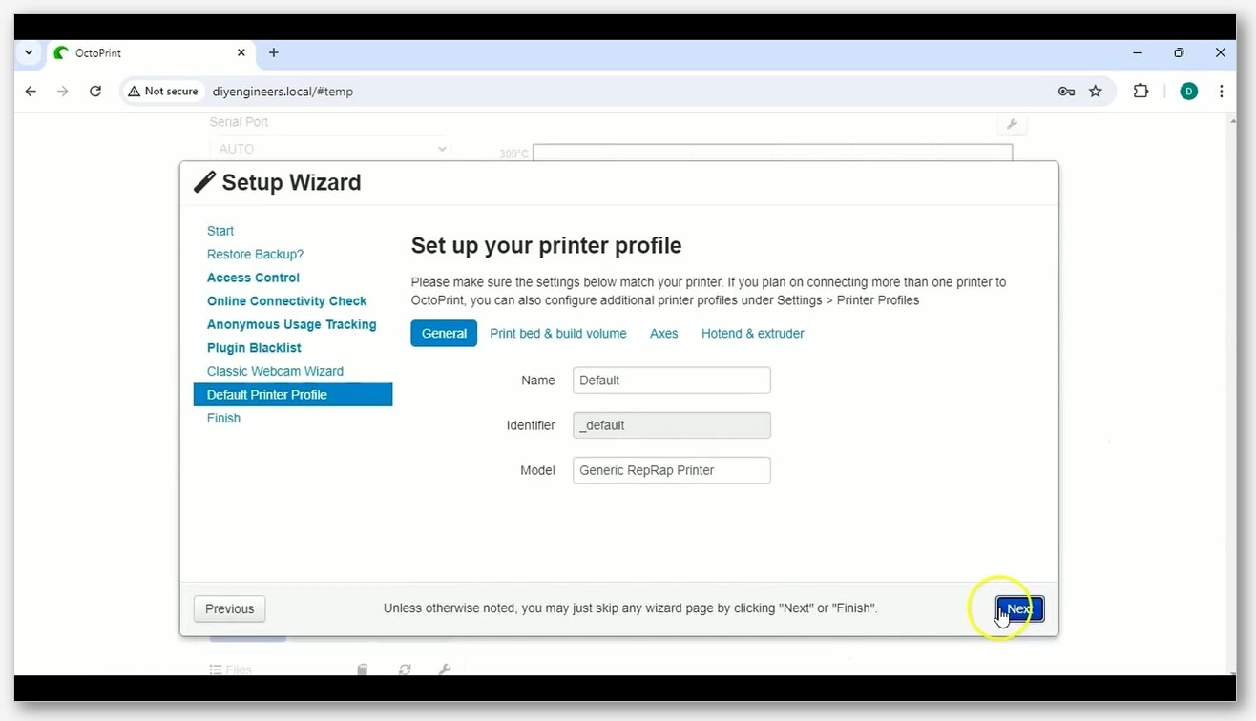The image size is (1256, 721).
Task: Open Plugin Blacklist wizard step
Action: tap(254, 348)
